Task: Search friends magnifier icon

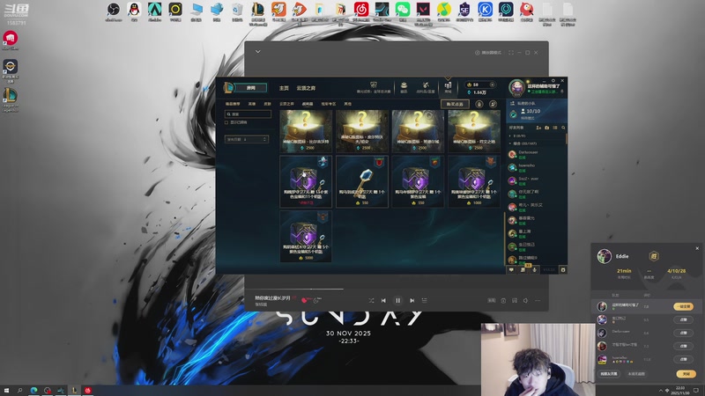Action: (x=563, y=128)
